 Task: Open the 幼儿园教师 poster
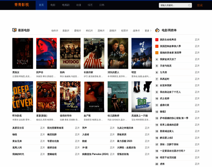pyautogui.click(x=118, y=97)
